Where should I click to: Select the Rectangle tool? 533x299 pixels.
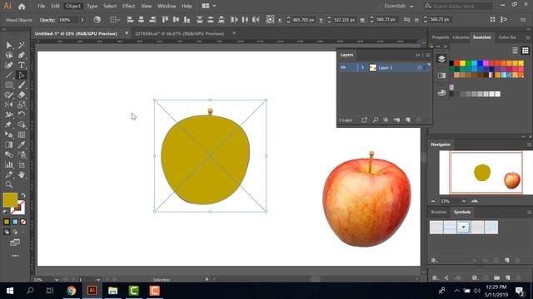(9, 85)
